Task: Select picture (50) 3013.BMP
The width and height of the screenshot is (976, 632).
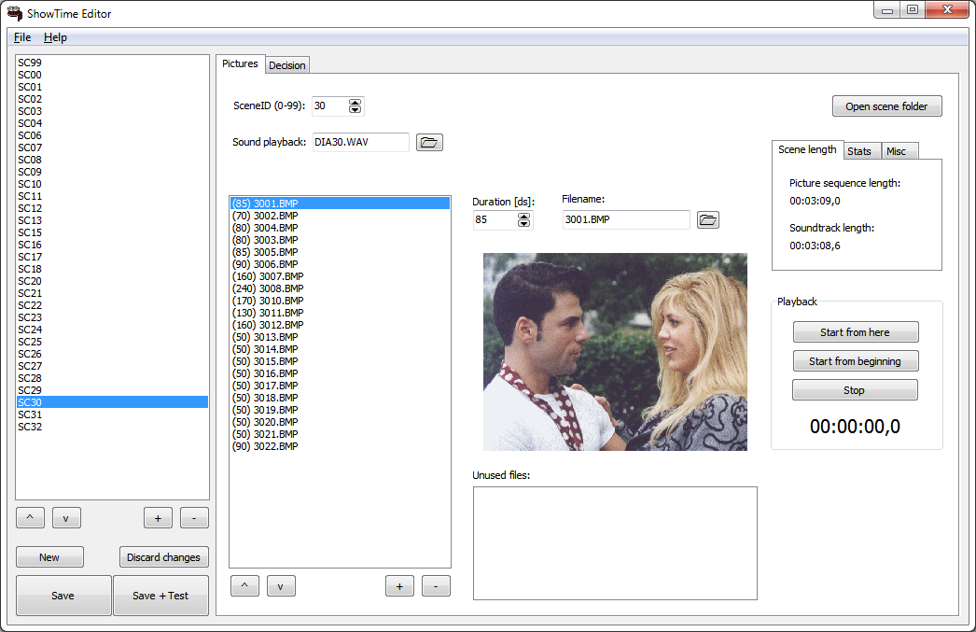Action: click(340, 338)
